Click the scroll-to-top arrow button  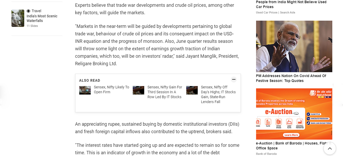point(330,148)
